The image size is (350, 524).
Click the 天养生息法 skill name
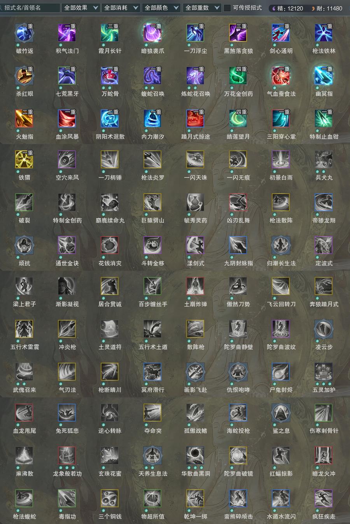[x=152, y=474]
